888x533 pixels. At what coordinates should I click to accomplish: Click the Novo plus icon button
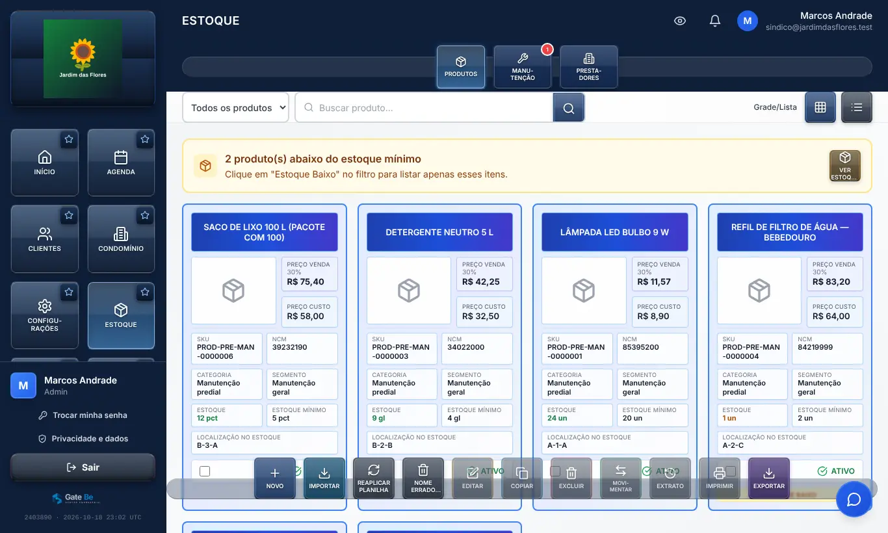275,478
